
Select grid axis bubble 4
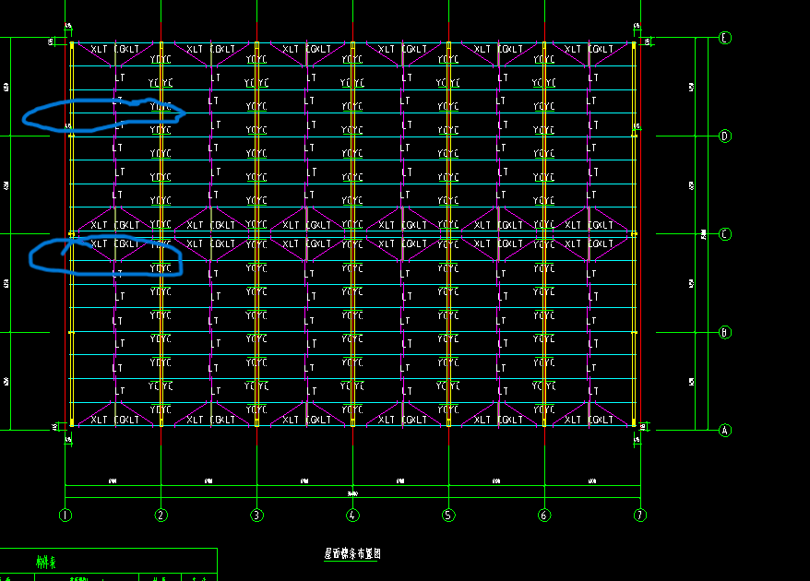tap(352, 515)
